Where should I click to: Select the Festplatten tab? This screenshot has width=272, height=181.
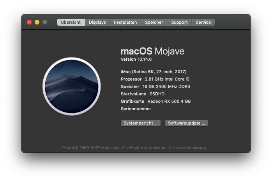click(125, 22)
